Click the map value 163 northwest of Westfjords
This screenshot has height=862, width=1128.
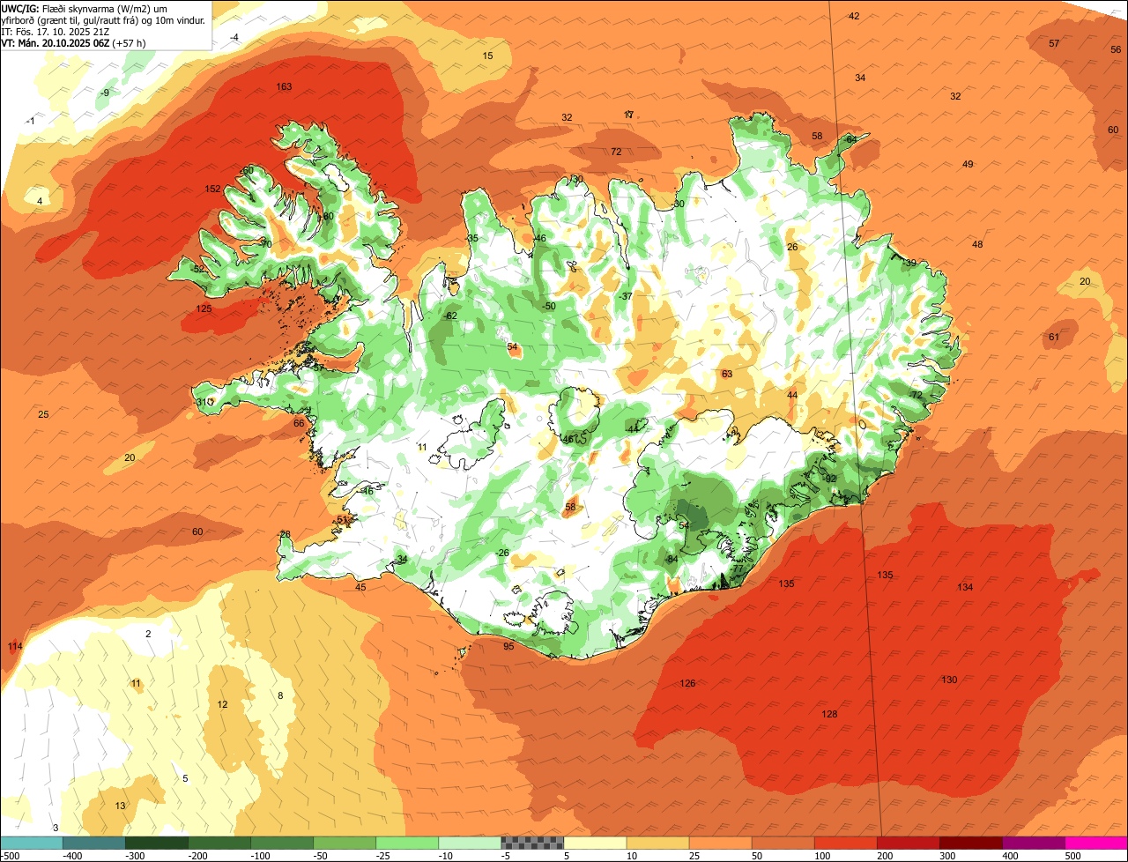pyautogui.click(x=285, y=86)
